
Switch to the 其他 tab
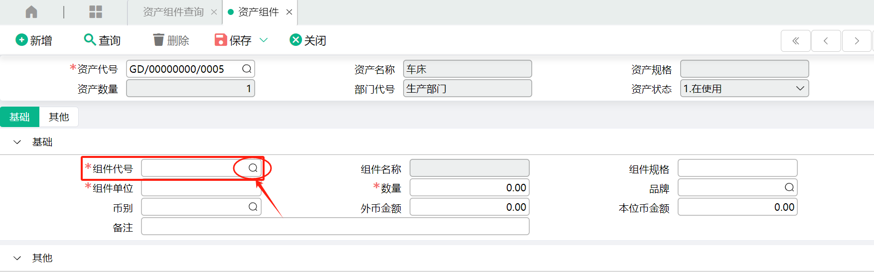click(x=59, y=117)
